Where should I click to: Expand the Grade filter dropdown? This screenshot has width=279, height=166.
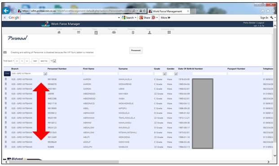point(164,74)
